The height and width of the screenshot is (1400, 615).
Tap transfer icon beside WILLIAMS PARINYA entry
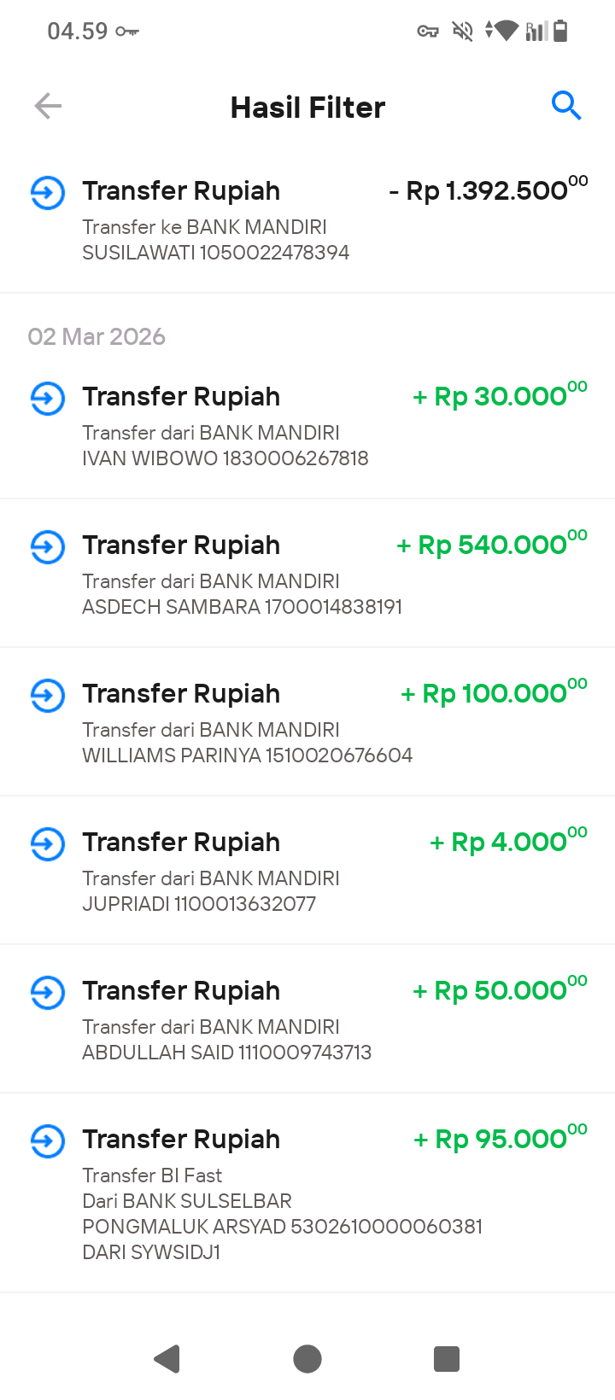click(x=48, y=695)
